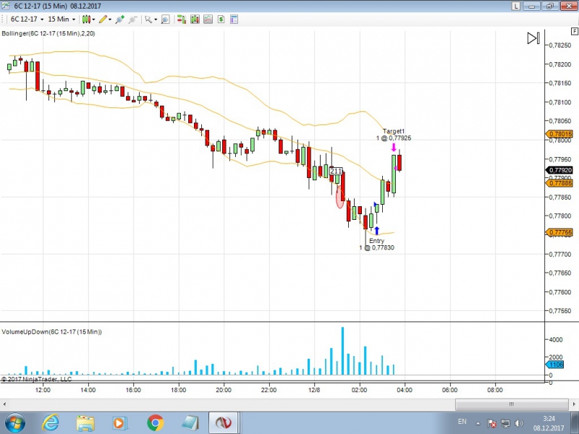Open the 6C 12-17 instrument selector
Viewport: 579px width, 434px height.
[x=27, y=20]
